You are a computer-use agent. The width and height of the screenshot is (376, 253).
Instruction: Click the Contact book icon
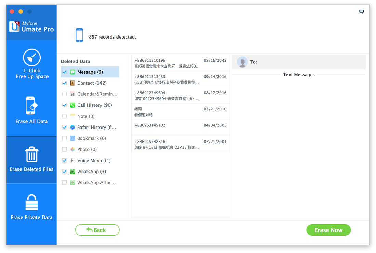pyautogui.click(x=72, y=83)
